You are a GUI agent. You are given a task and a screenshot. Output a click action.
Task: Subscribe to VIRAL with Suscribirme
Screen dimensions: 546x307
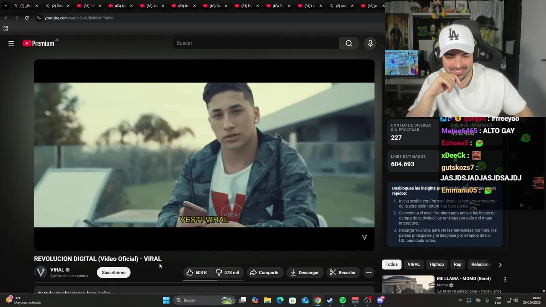click(113, 272)
